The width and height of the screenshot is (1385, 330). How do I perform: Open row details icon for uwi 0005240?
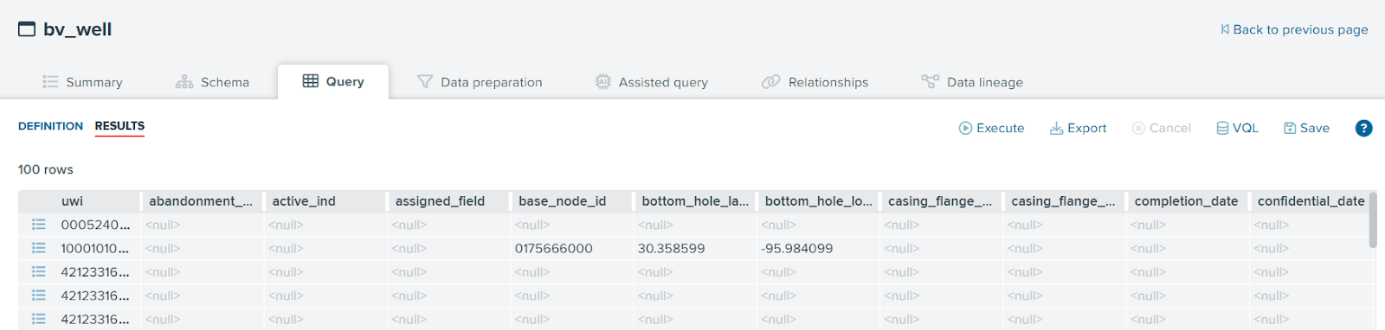[38, 225]
